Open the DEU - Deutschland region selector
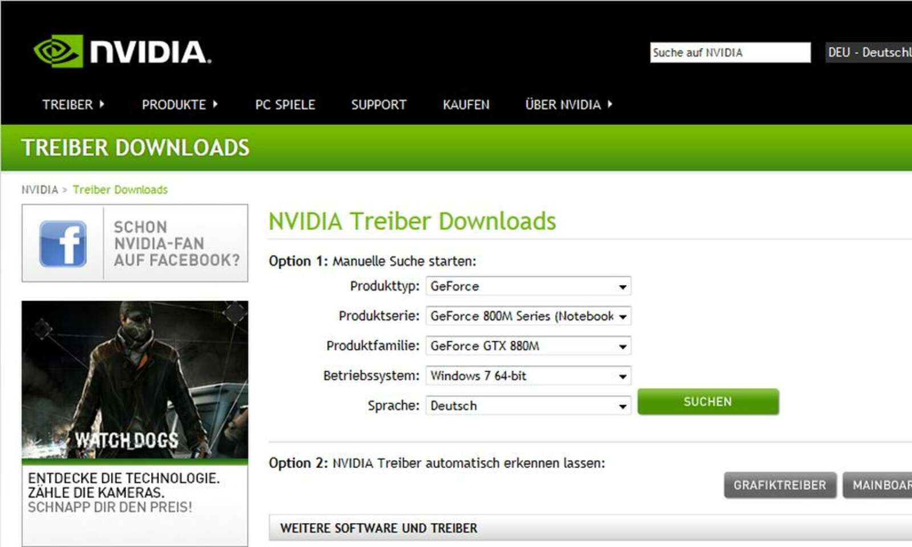The width and height of the screenshot is (912, 547). (868, 52)
